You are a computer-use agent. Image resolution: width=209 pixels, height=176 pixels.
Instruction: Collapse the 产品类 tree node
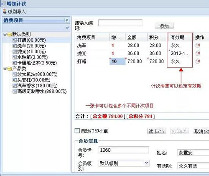tap(5, 69)
